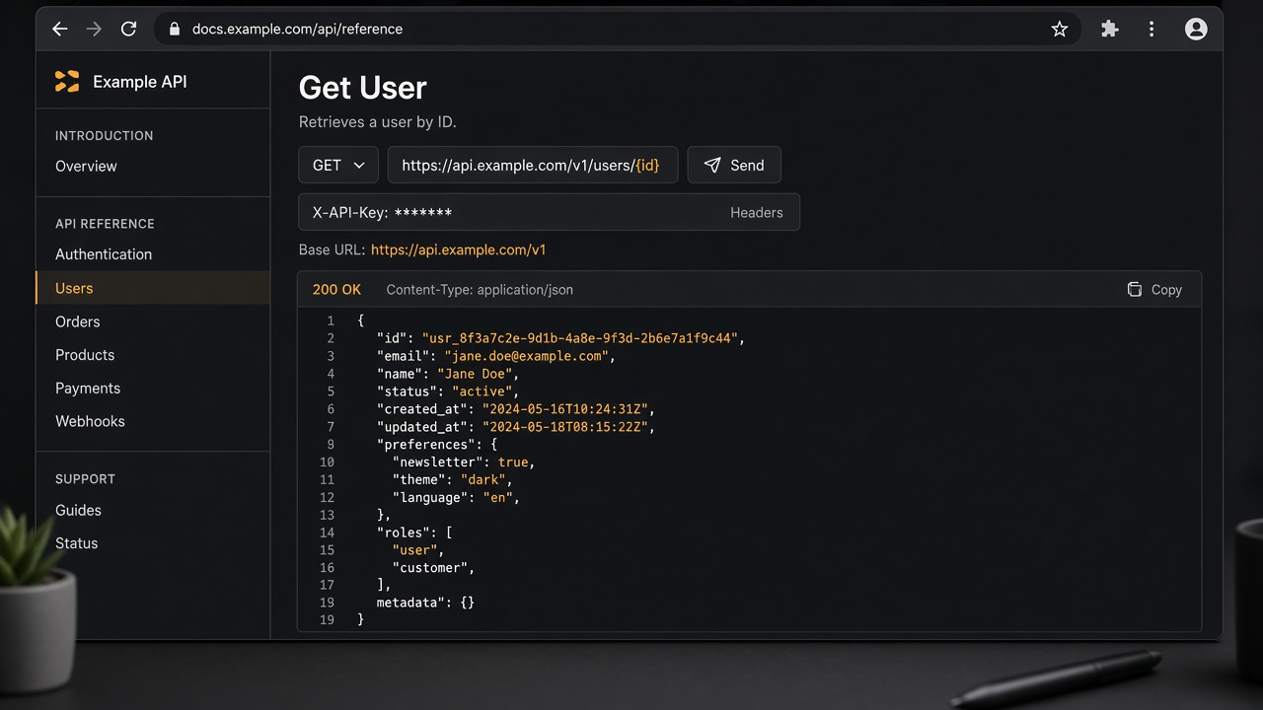The image size is (1263, 710).
Task: Open Guides under Support
Action: [x=78, y=510]
